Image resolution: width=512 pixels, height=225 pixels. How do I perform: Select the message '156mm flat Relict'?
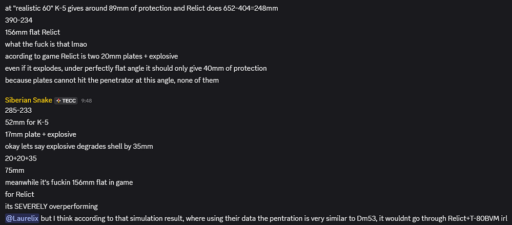pos(33,32)
